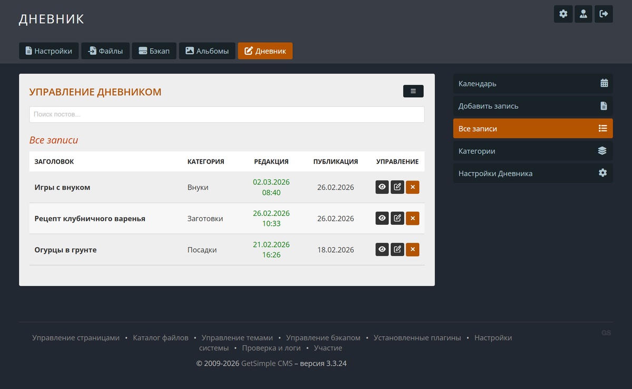Click the ДНЕВНИК site title
Image resolution: width=632 pixels, height=389 pixels.
52,19
